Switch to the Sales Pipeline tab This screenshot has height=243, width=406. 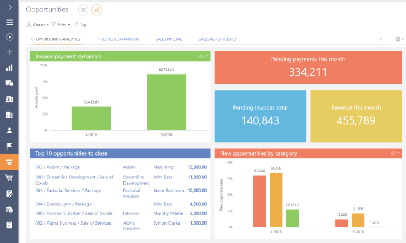tap(168, 39)
